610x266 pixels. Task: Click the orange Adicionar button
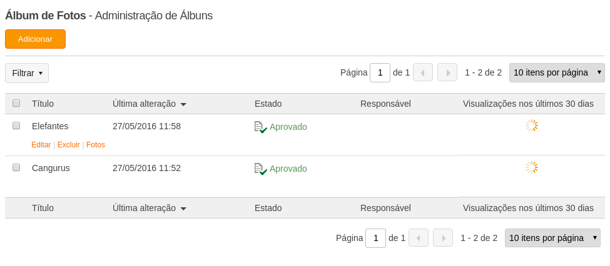(x=36, y=39)
